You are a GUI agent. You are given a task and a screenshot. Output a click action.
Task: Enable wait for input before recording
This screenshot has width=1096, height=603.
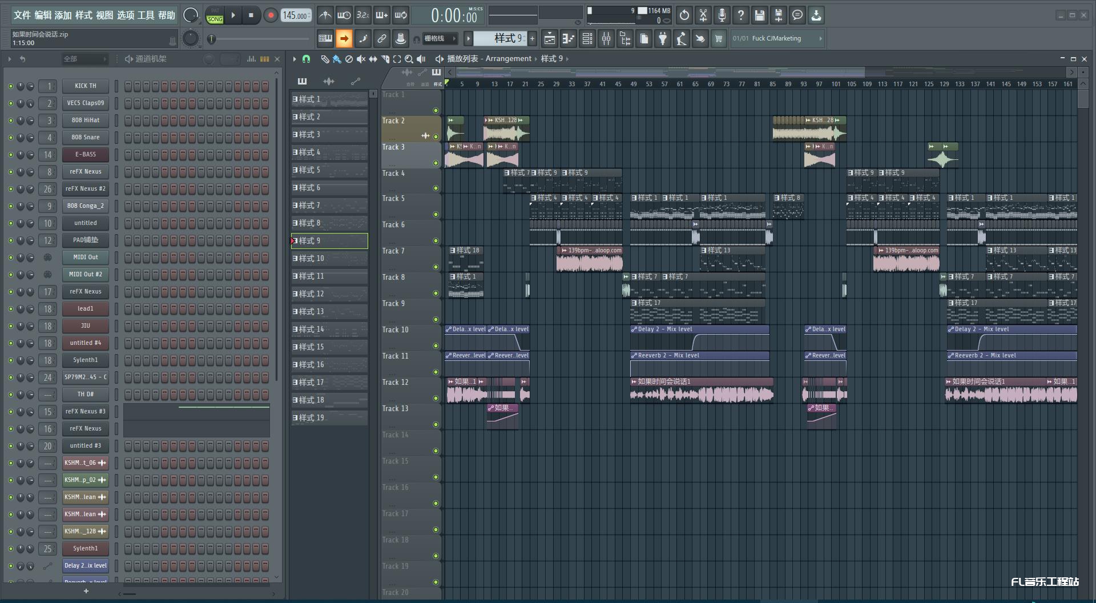[344, 15]
